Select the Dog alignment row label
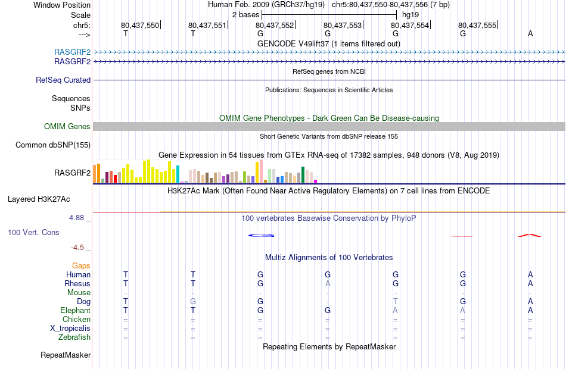566x369 pixels. pyautogui.click(x=83, y=302)
